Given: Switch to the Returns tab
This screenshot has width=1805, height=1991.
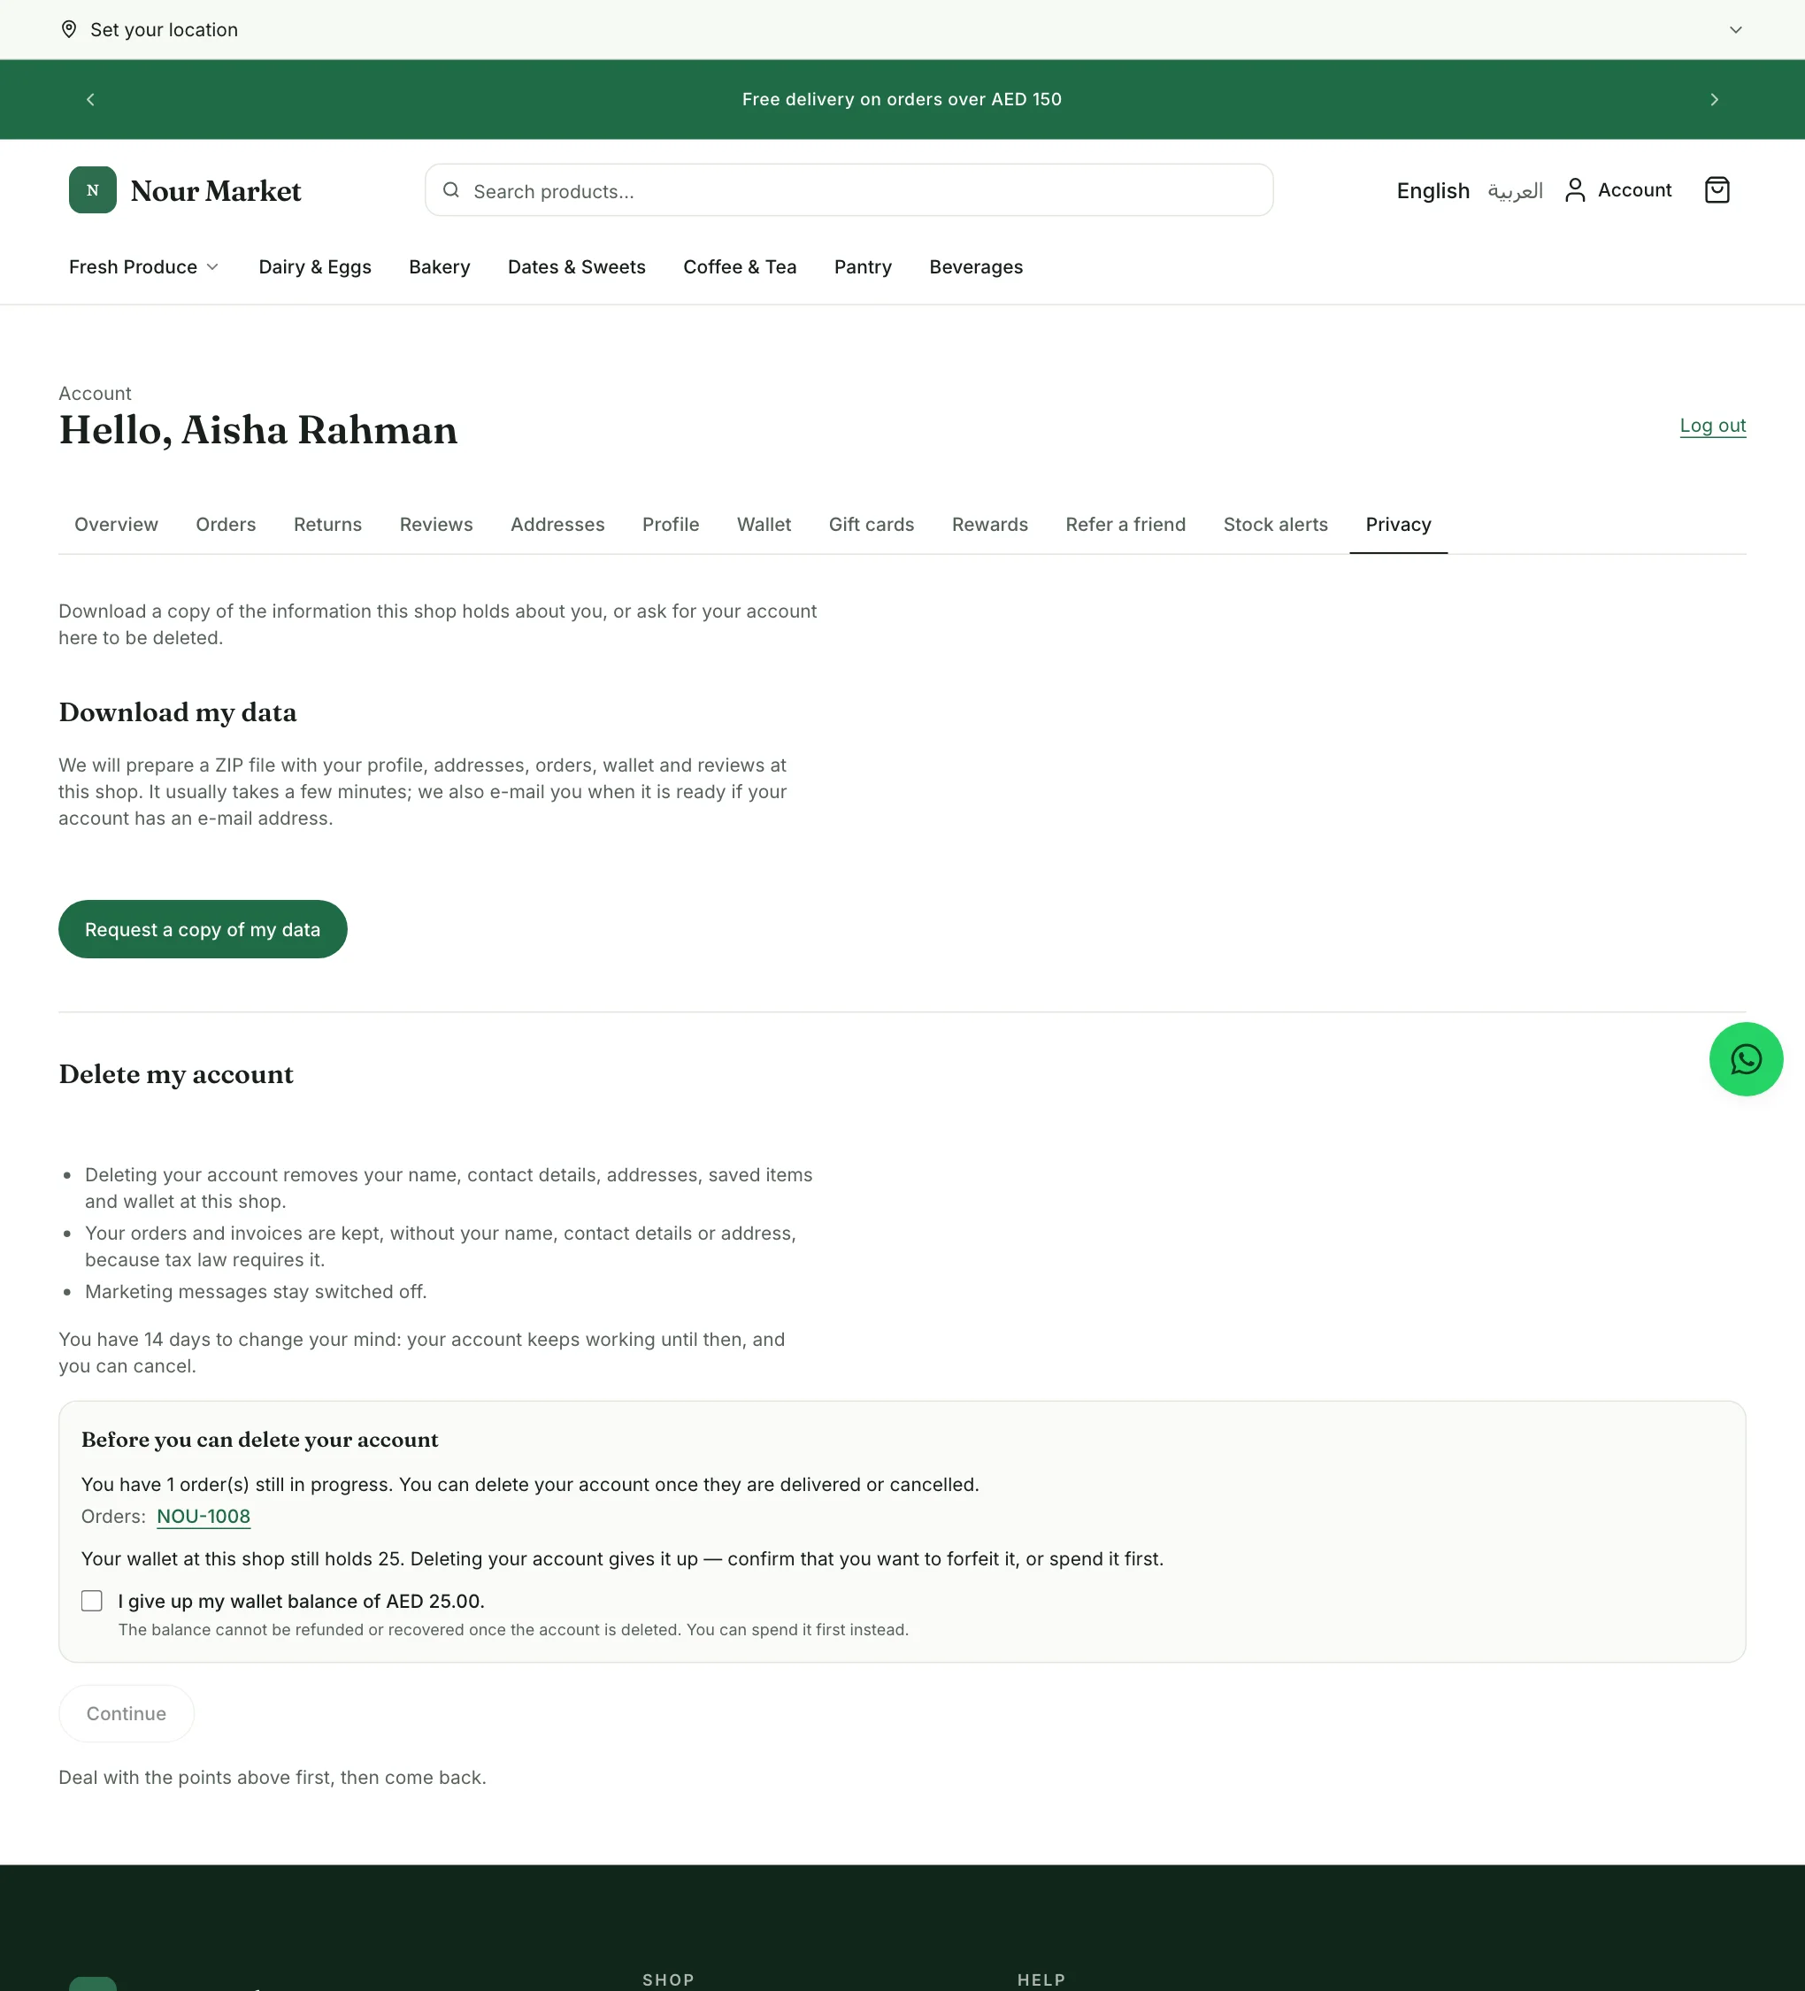Looking at the screenshot, I should [x=328, y=525].
